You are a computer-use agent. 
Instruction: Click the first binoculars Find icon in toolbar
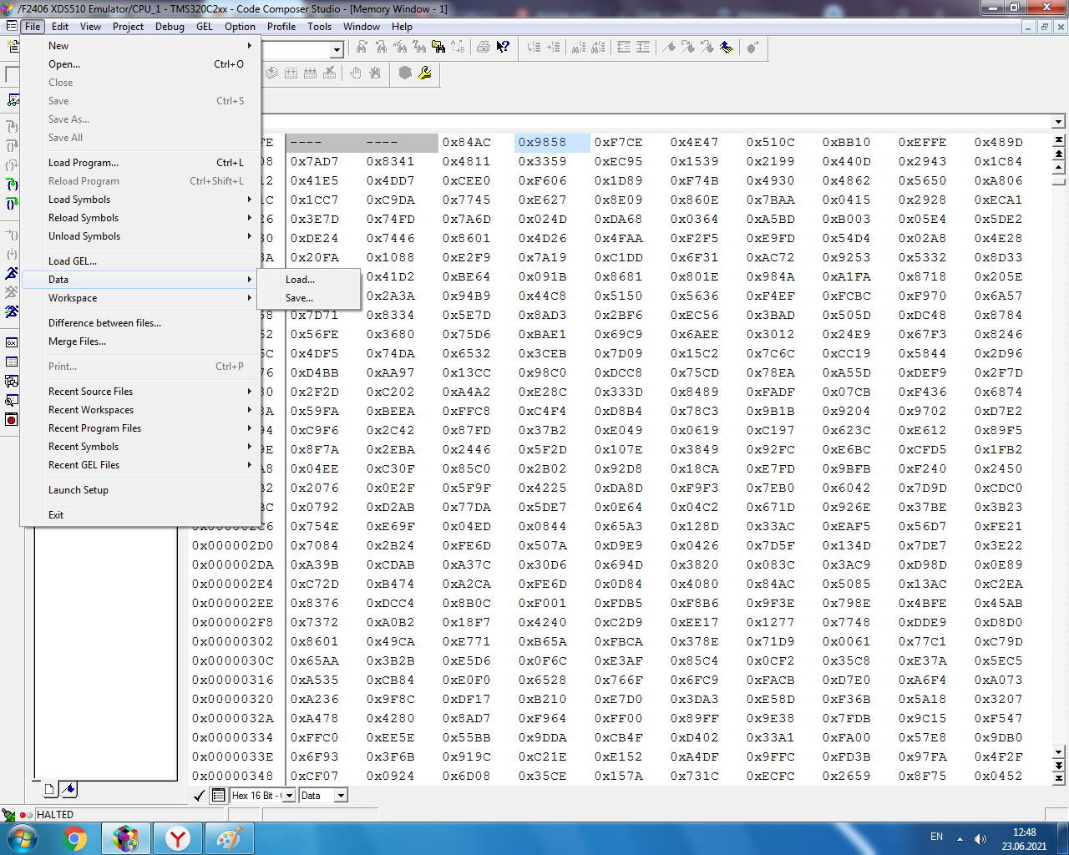point(362,48)
